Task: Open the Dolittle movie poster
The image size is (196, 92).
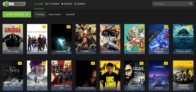Action: [86, 39]
